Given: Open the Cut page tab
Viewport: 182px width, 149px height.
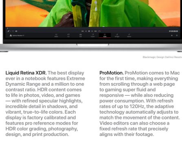Looking at the screenshot, I should [68, 35].
